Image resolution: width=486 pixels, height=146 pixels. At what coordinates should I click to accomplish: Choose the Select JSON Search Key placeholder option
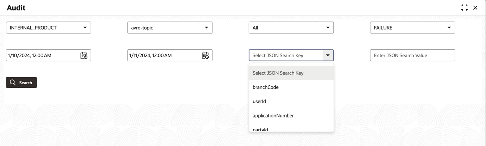pos(291,73)
